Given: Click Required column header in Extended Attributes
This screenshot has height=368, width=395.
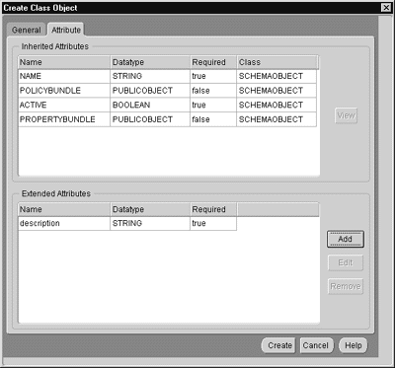Looking at the screenshot, I should (x=213, y=209).
